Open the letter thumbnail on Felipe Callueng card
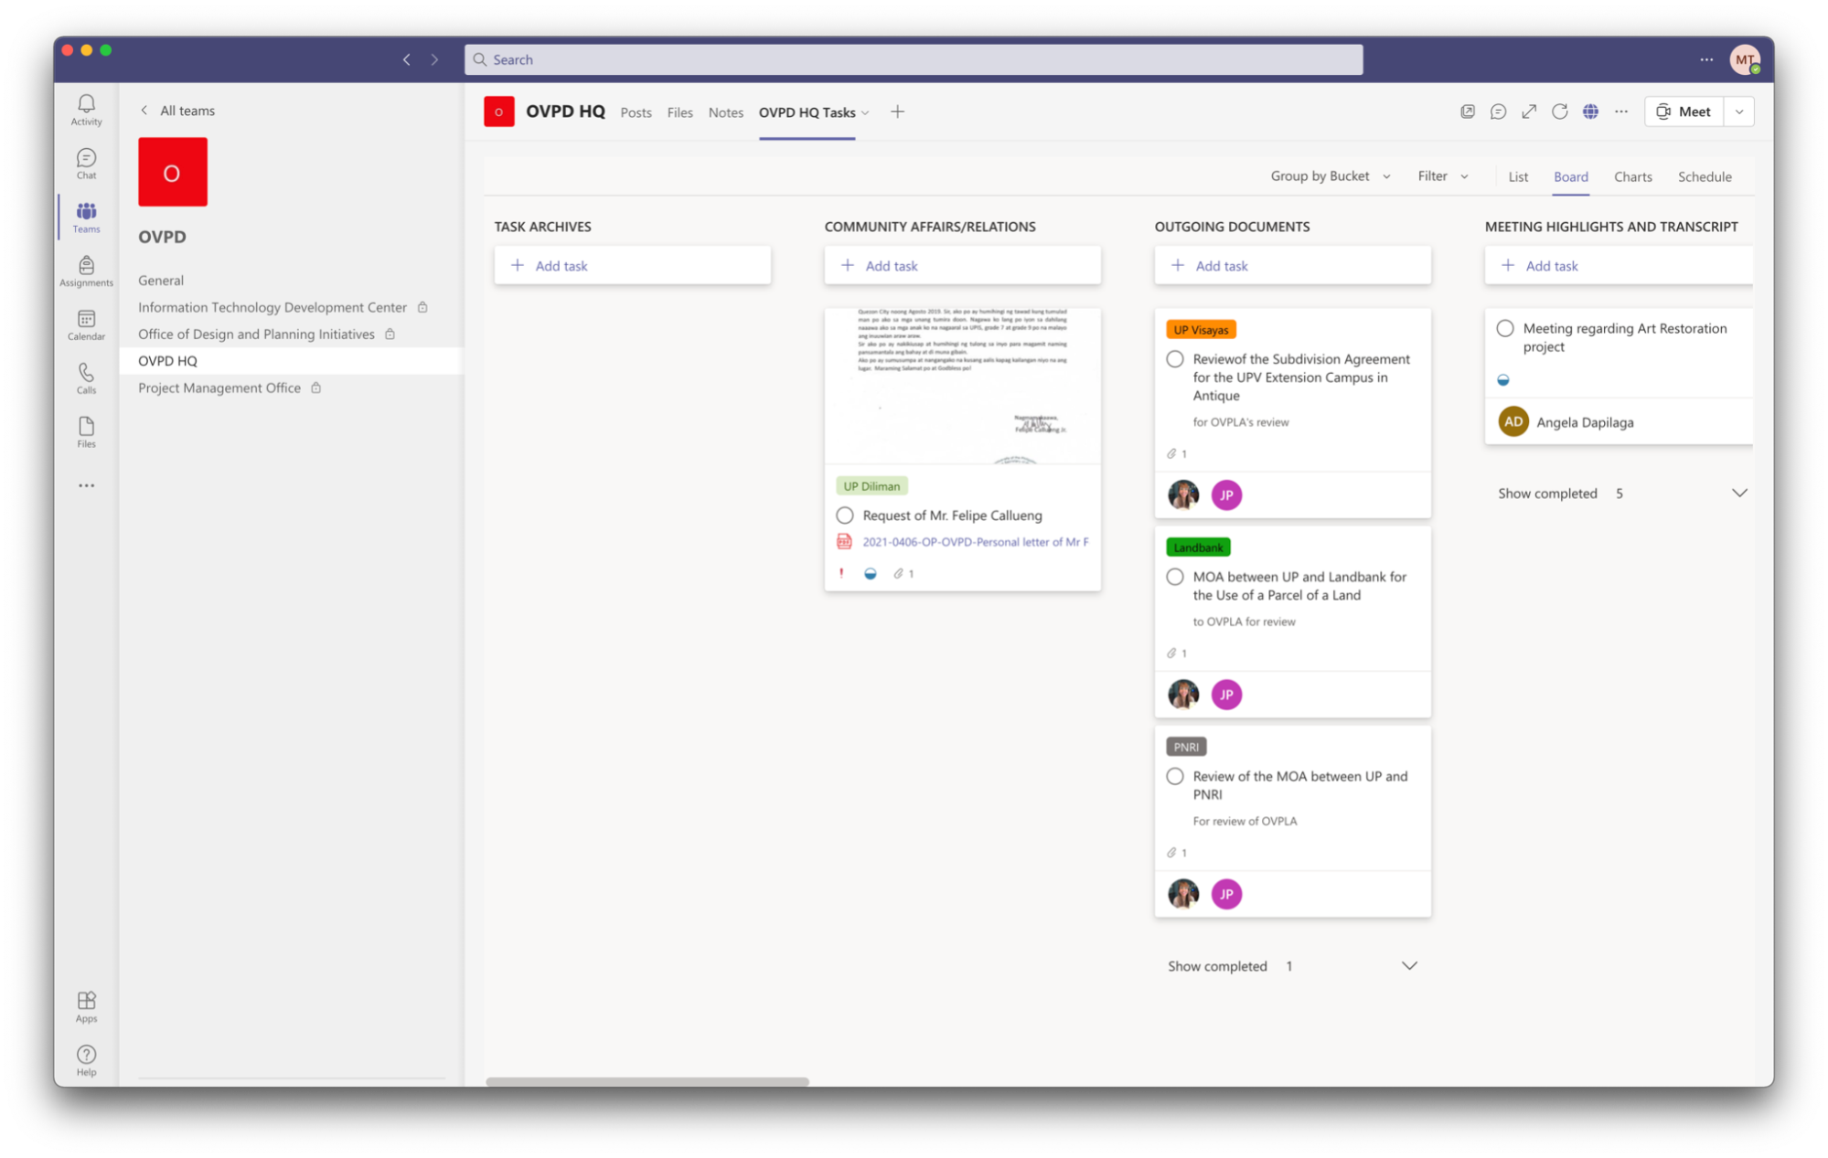This screenshot has height=1158, width=1828. [962, 386]
